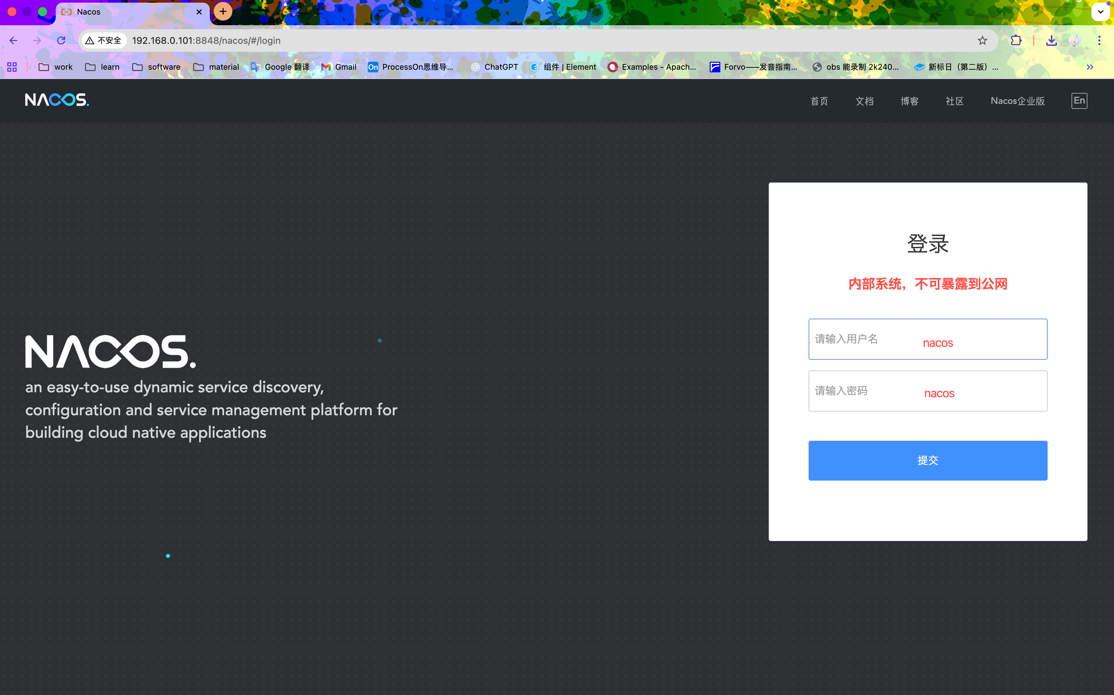Focus the 请输入密码 password field
Screen dimensions: 1114x695
tap(927, 391)
